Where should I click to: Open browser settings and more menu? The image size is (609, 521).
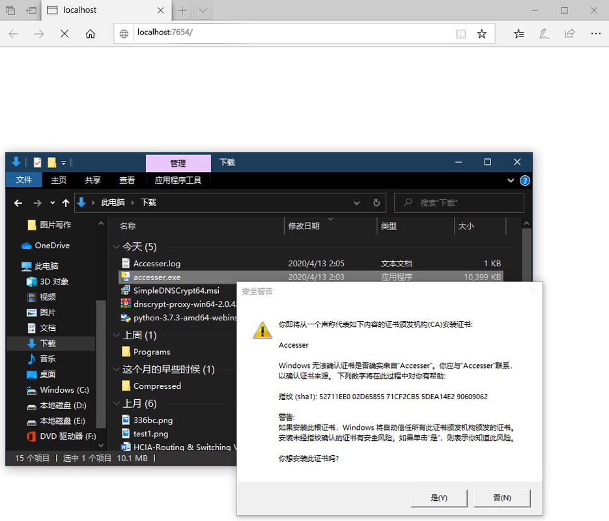click(595, 34)
